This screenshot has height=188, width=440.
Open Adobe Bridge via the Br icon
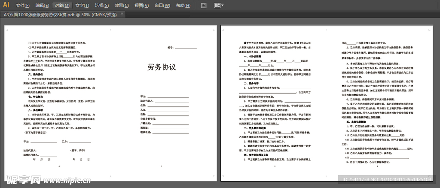pyautogui.click(x=204, y=6)
